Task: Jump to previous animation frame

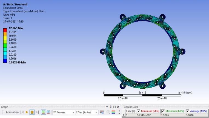Action: [x=22, y=112]
